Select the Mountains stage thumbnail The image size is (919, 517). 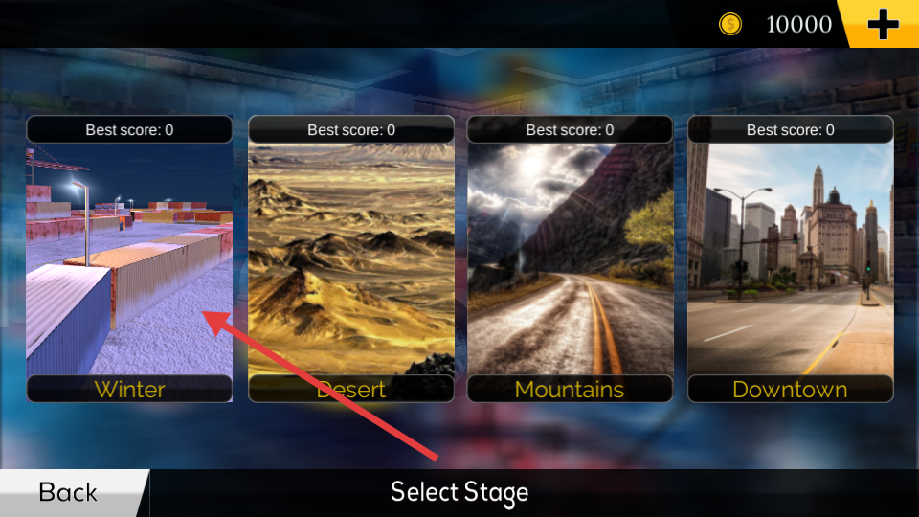570,259
